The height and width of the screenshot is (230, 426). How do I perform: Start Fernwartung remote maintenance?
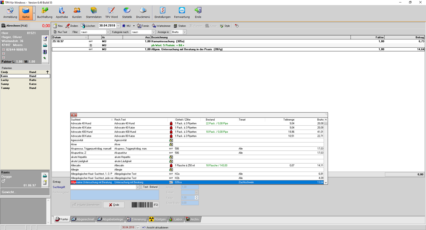click(x=182, y=13)
